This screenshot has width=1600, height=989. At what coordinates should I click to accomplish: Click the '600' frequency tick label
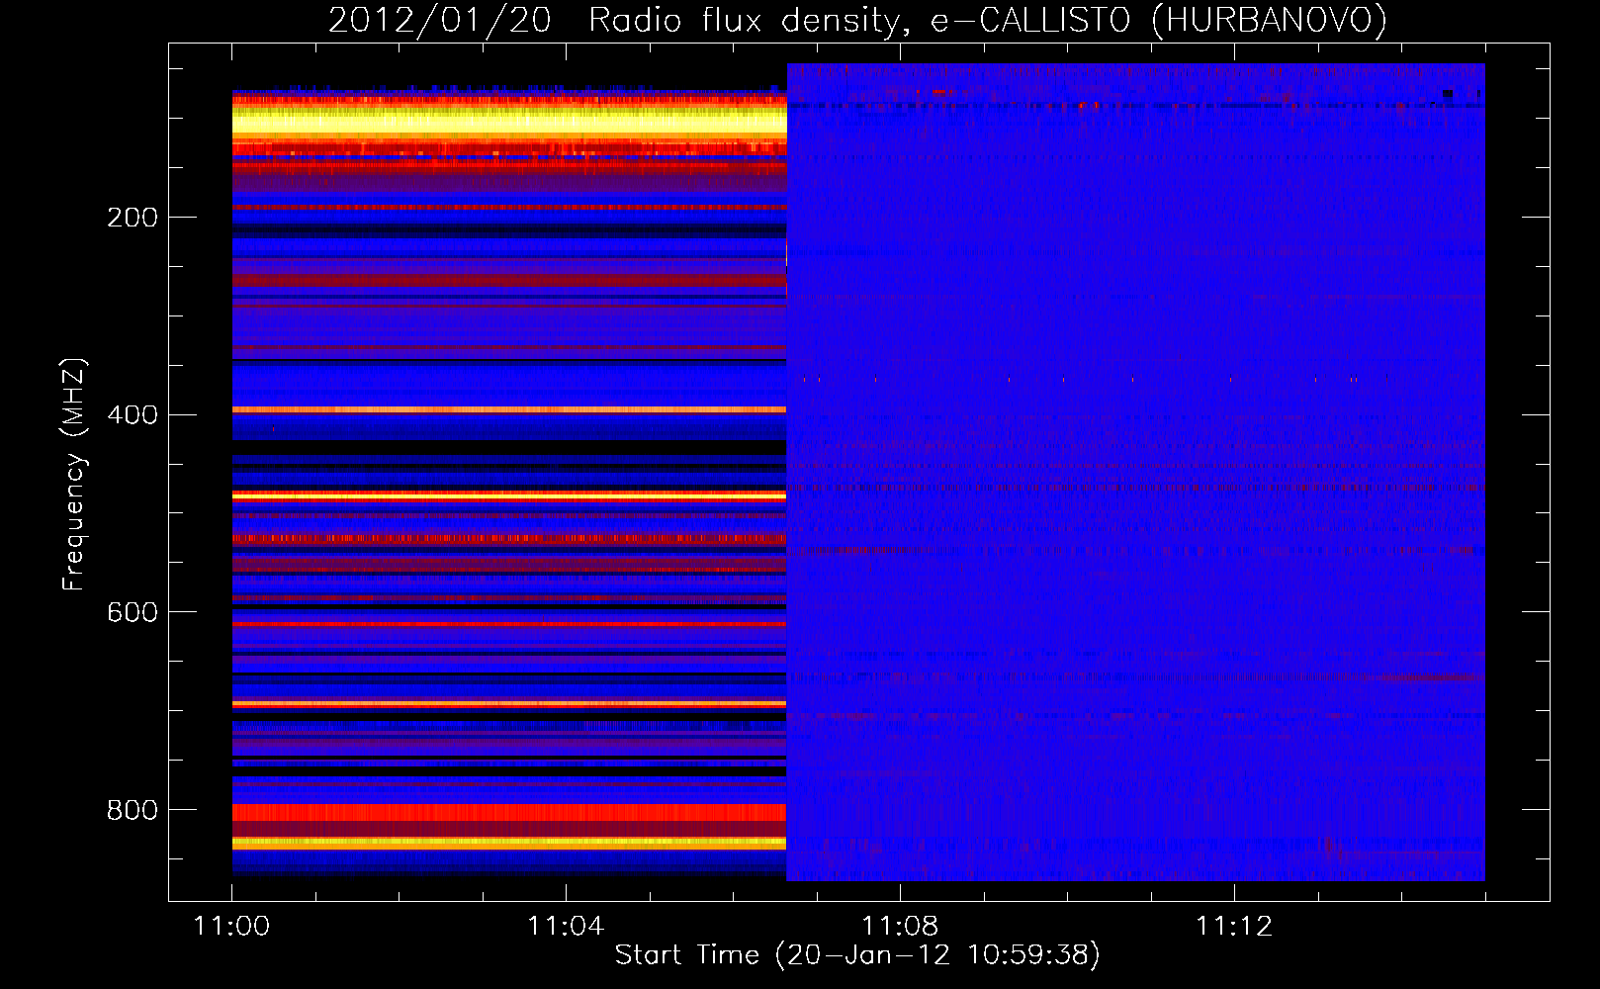[133, 613]
